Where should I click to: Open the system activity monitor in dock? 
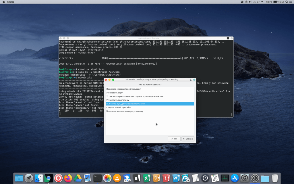(x=225, y=178)
